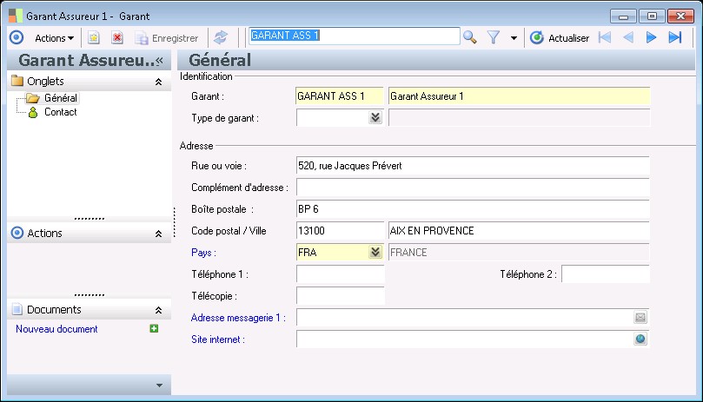Click the Pays link label
Image resolution: width=703 pixels, height=402 pixels.
point(203,253)
